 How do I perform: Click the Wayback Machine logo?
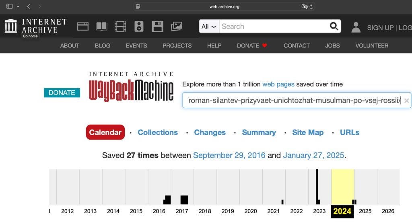click(131, 88)
